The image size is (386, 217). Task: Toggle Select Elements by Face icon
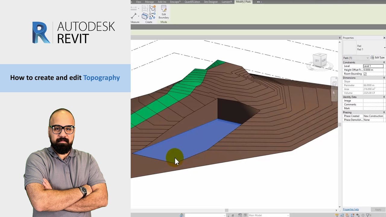coord(353,215)
